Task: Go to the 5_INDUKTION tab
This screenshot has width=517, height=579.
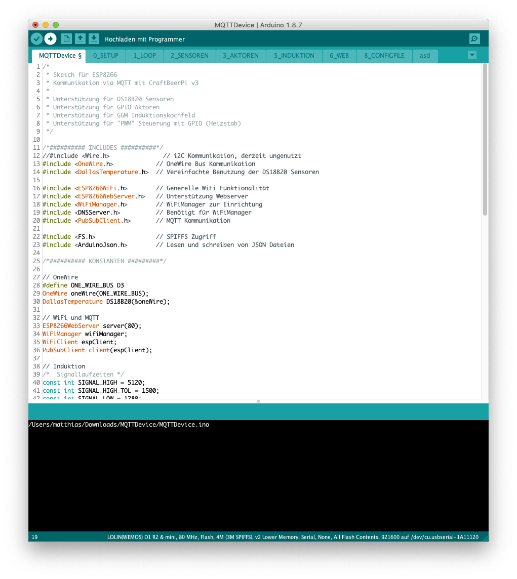Action: coord(294,56)
